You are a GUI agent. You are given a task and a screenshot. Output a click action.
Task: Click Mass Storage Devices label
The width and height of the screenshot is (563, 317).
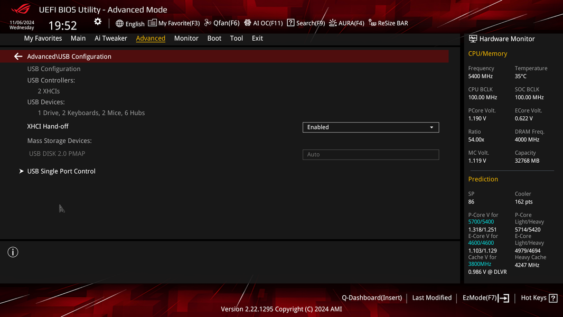click(x=59, y=141)
